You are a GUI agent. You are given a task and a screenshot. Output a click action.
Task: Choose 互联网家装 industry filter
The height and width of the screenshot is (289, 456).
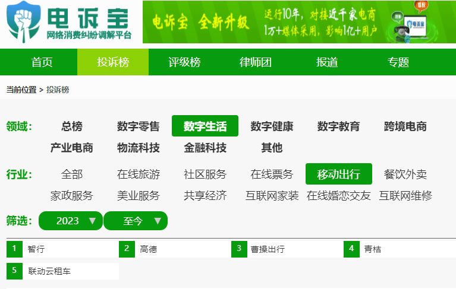(x=272, y=196)
